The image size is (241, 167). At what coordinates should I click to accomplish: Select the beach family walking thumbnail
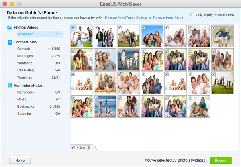pyautogui.click(x=105, y=106)
